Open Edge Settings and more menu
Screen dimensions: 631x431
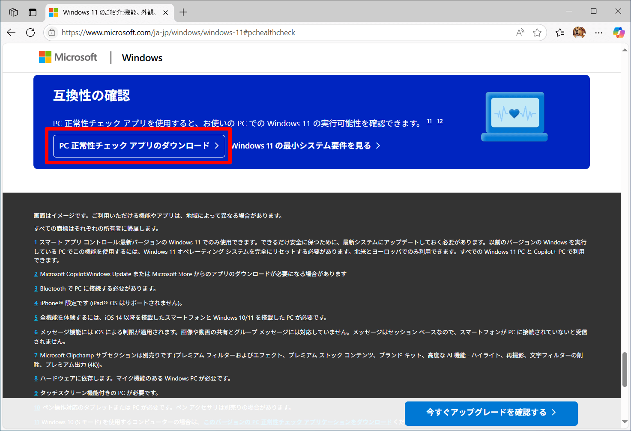click(599, 33)
